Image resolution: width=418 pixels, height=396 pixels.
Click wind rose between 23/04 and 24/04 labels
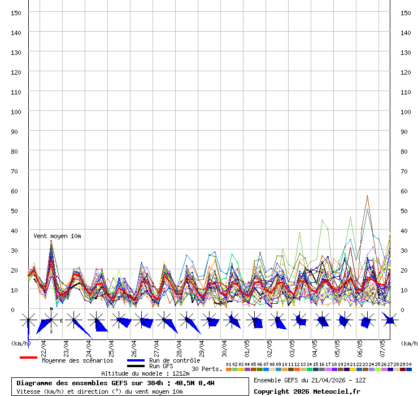click(73, 321)
